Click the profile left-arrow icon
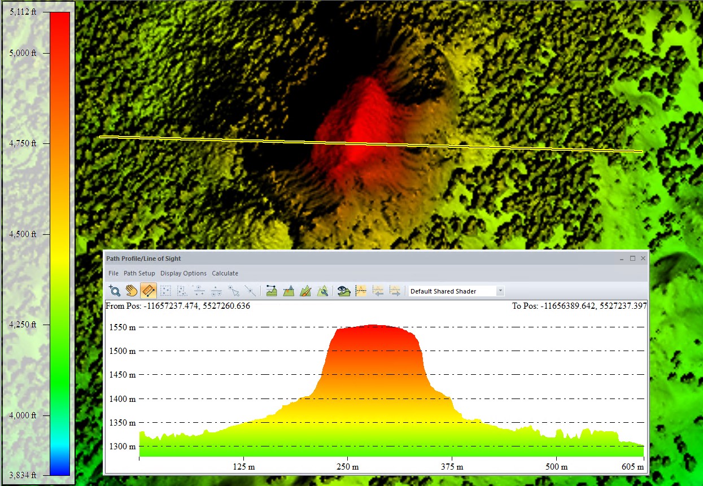Viewport: 703px width, 486px height. (x=378, y=291)
